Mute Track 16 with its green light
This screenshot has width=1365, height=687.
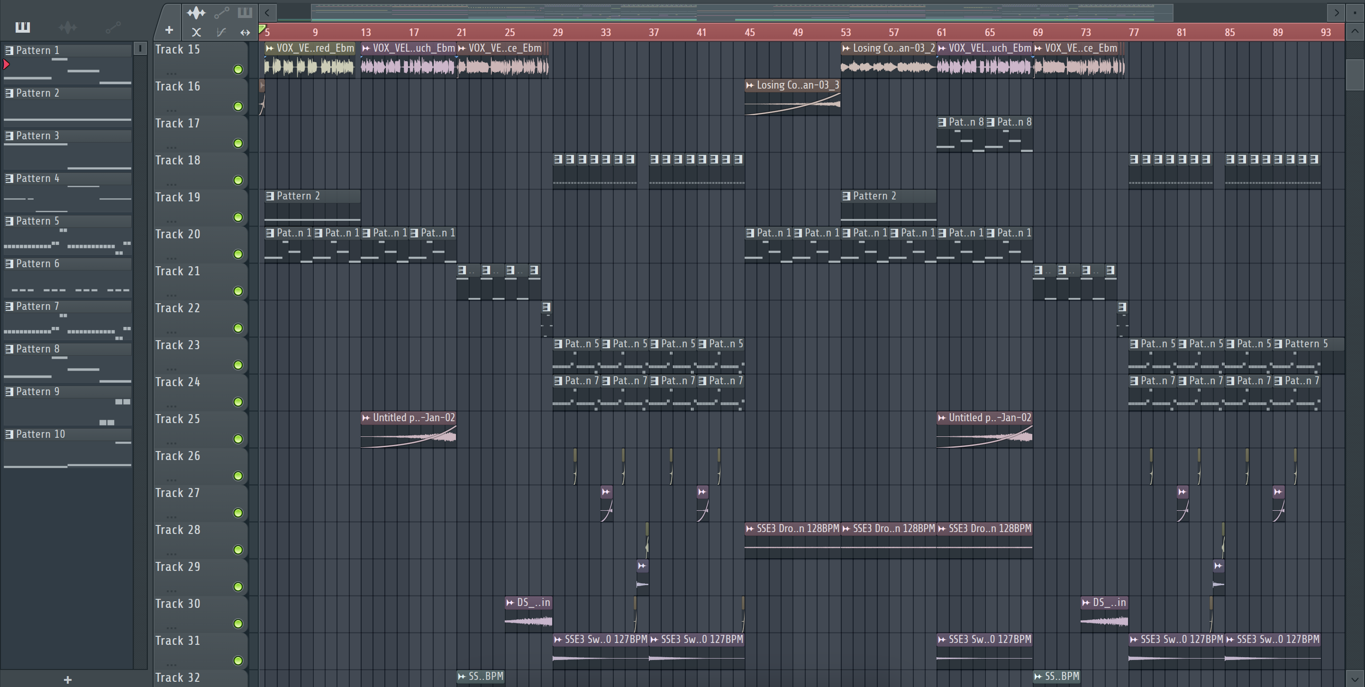[238, 107]
